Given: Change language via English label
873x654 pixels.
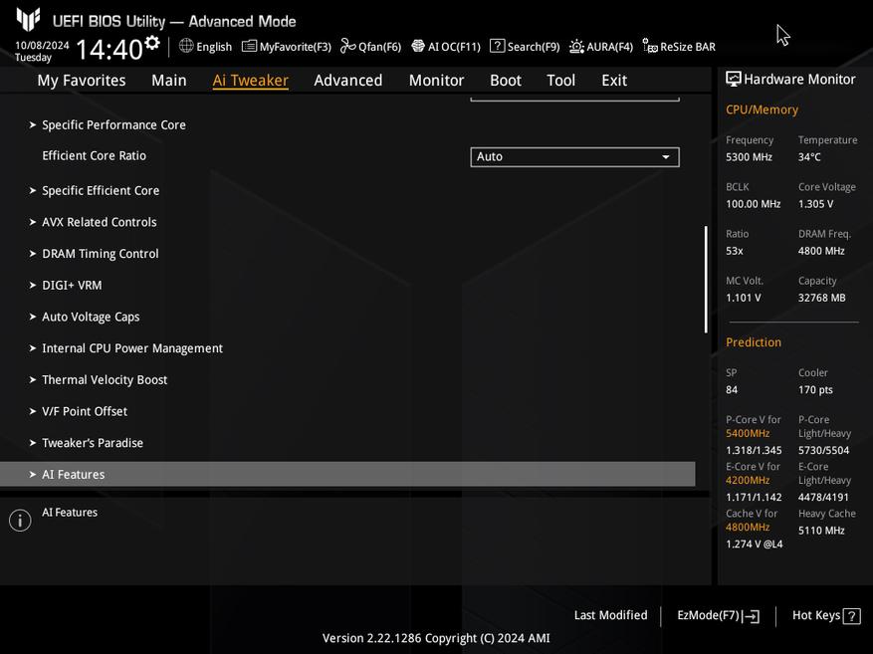Looking at the screenshot, I should 214,47.
